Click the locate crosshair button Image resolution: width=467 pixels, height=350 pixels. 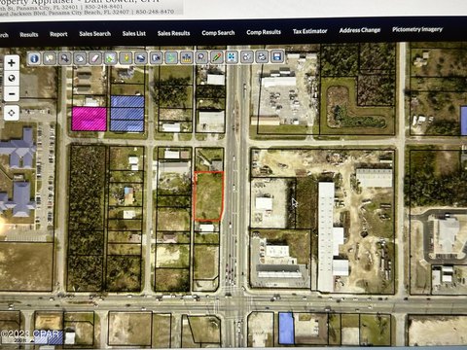(x=12, y=113)
